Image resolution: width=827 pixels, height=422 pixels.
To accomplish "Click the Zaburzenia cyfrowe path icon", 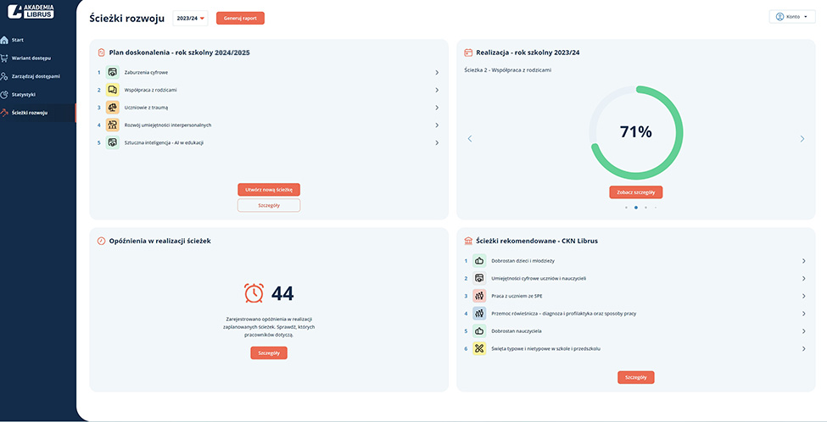I will (x=112, y=72).
